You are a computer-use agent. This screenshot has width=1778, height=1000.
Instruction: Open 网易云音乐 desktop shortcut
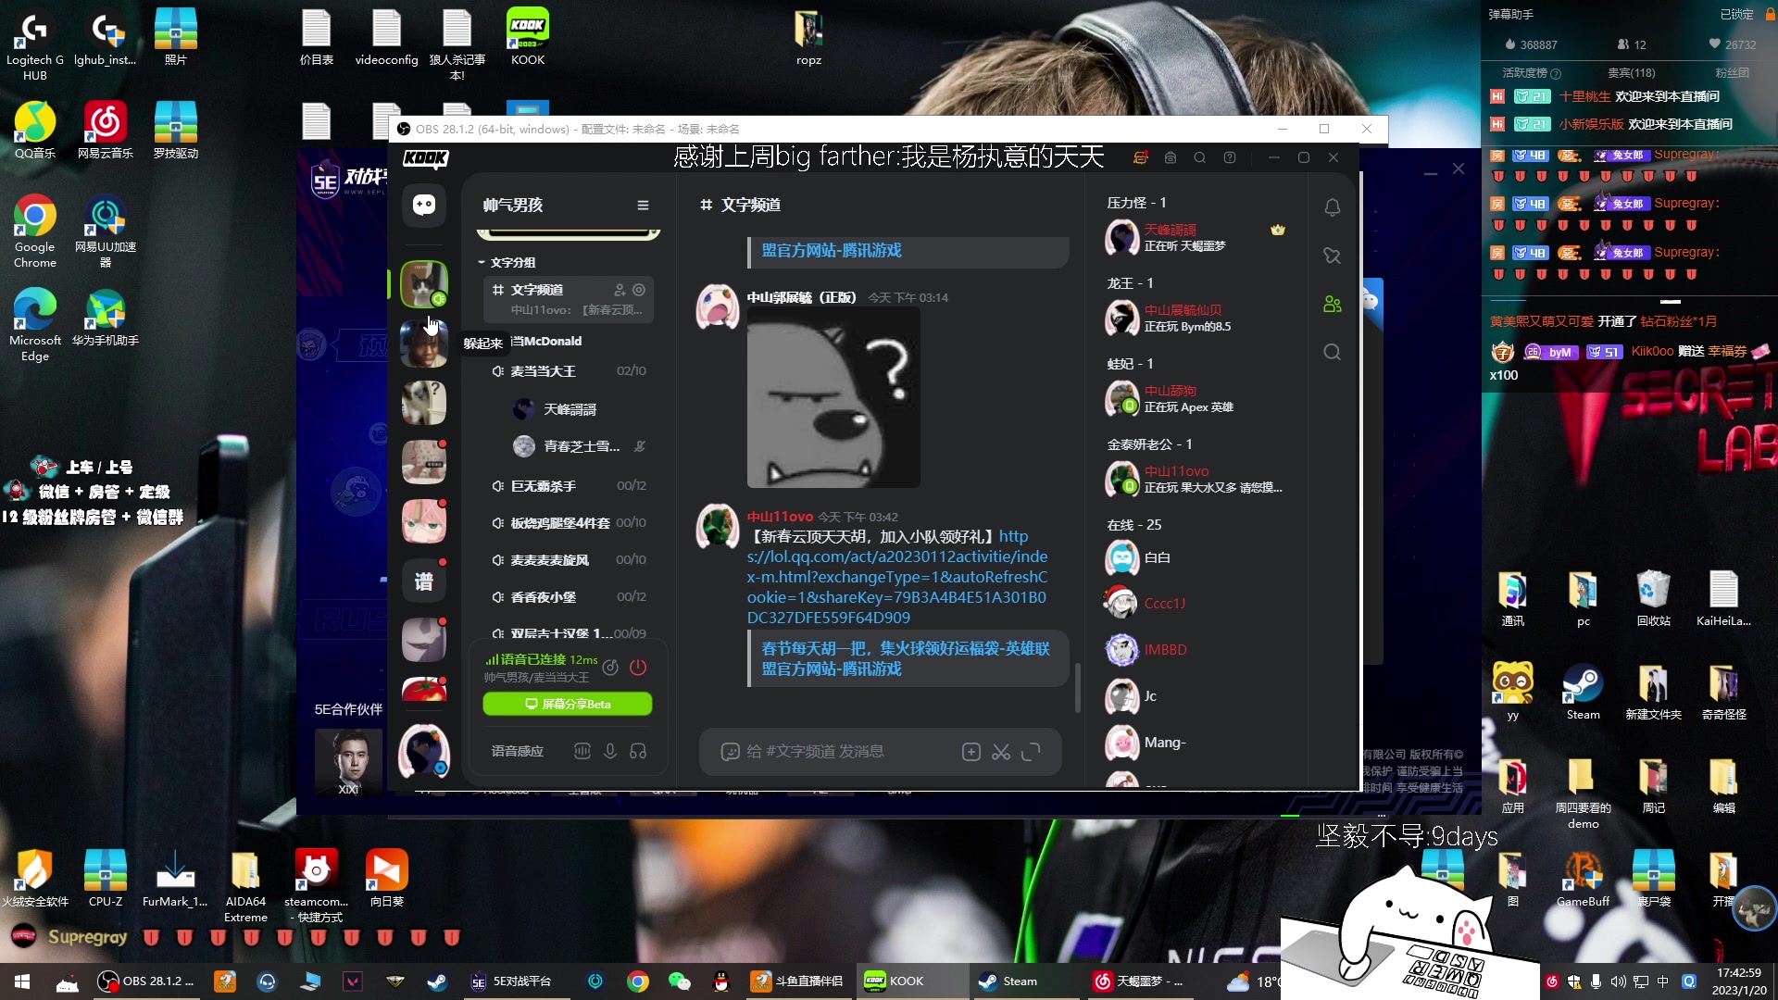click(106, 131)
